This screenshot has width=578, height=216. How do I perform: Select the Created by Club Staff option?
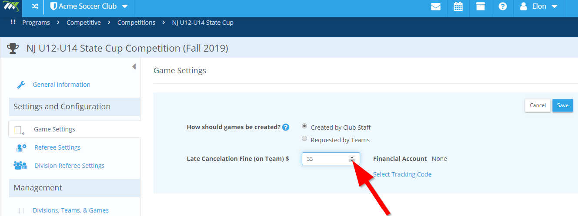304,126
